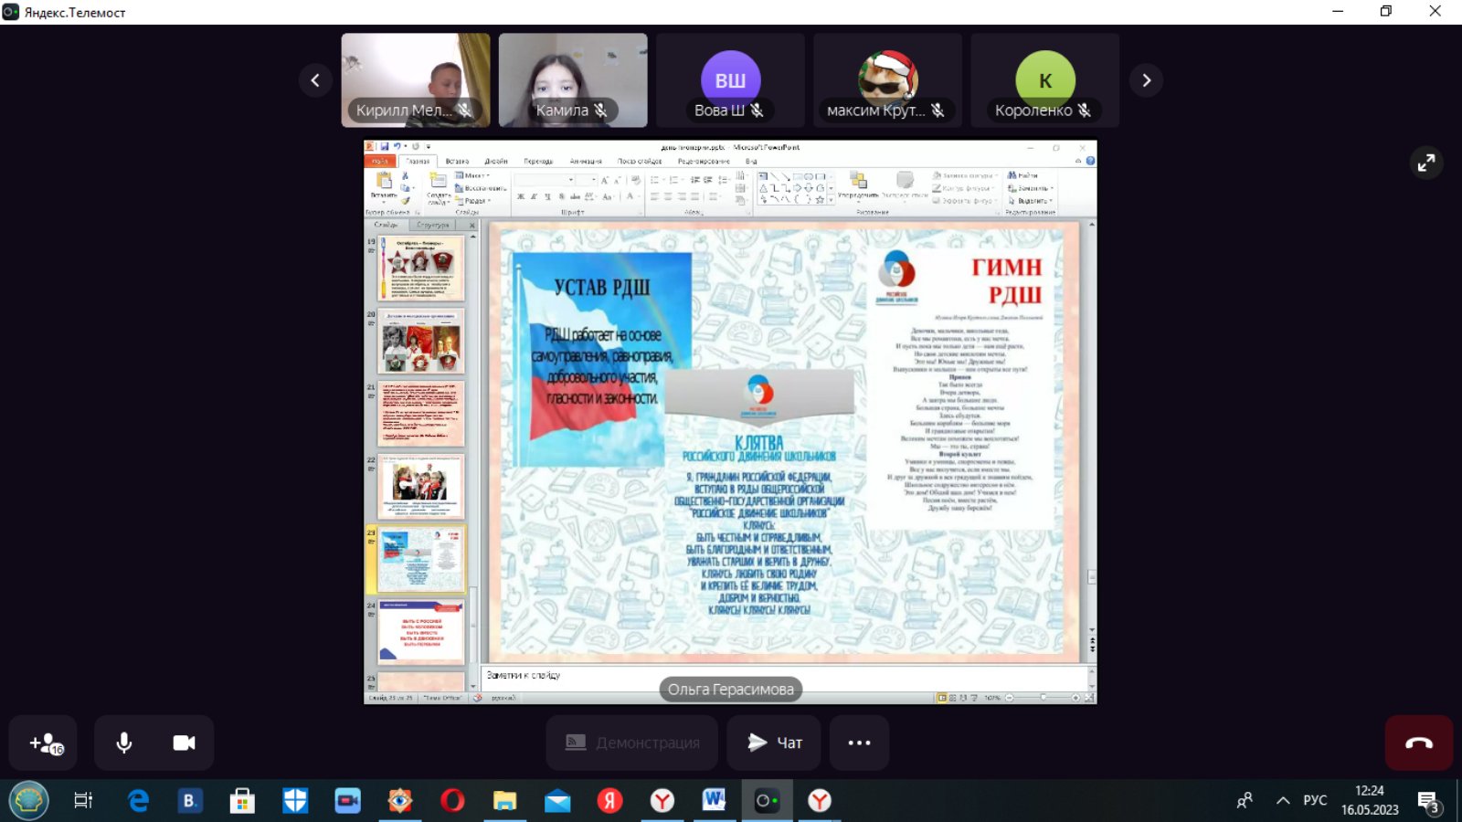Toggle italic К formatting

coord(535,196)
